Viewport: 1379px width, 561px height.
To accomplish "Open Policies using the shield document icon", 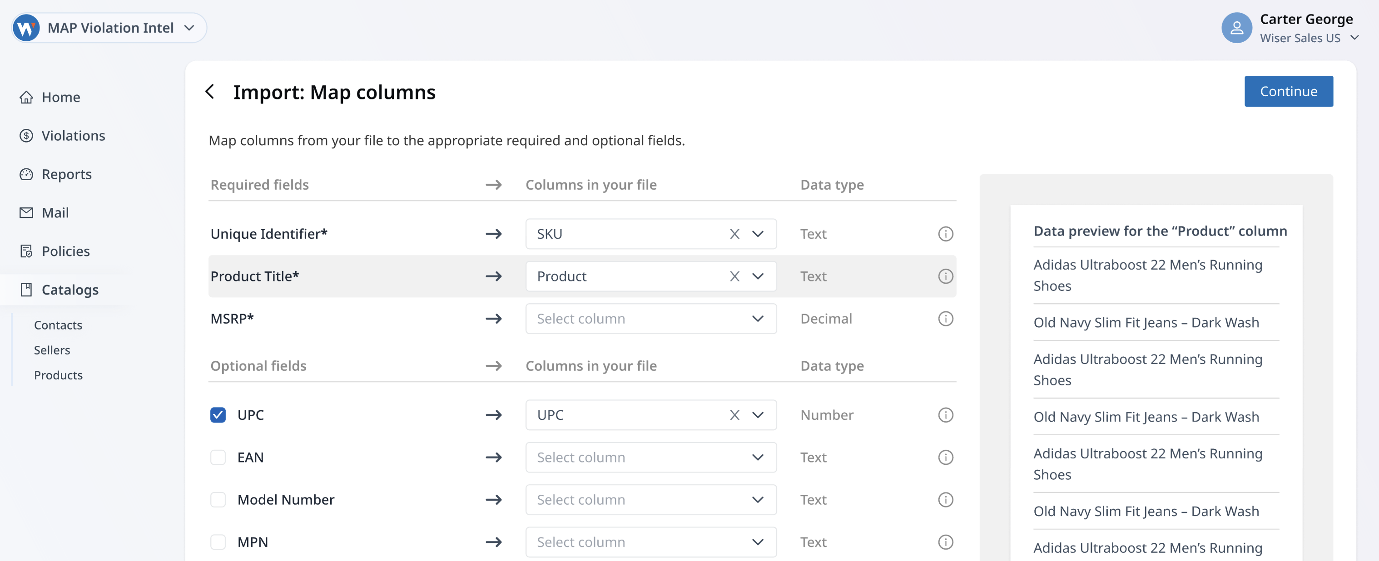I will [x=27, y=251].
